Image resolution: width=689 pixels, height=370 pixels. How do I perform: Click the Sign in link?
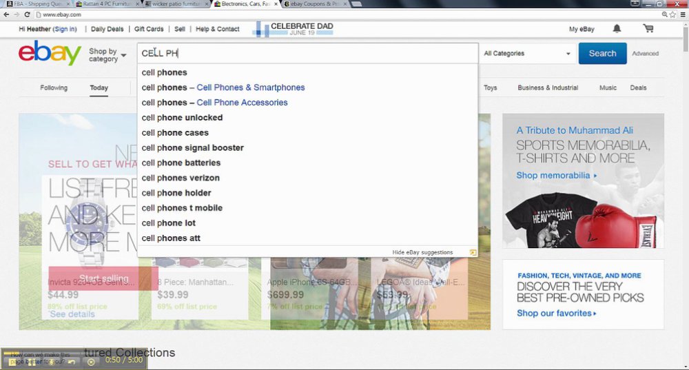65,29
